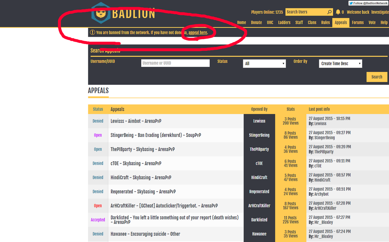The image size is (389, 242).
Task: Open StingerBeing Ban Evading appeal
Action: click(x=156, y=135)
